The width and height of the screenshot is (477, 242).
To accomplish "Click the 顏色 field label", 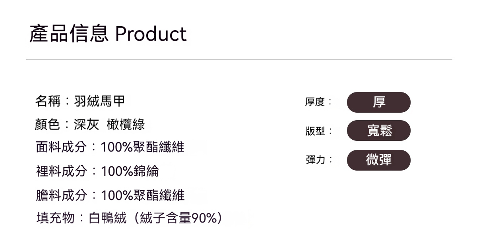I will [48, 125].
